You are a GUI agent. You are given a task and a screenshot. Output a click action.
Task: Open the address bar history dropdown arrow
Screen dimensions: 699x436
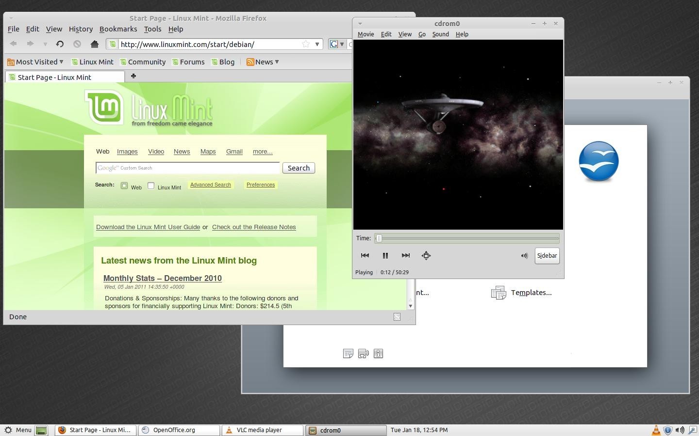tap(317, 44)
